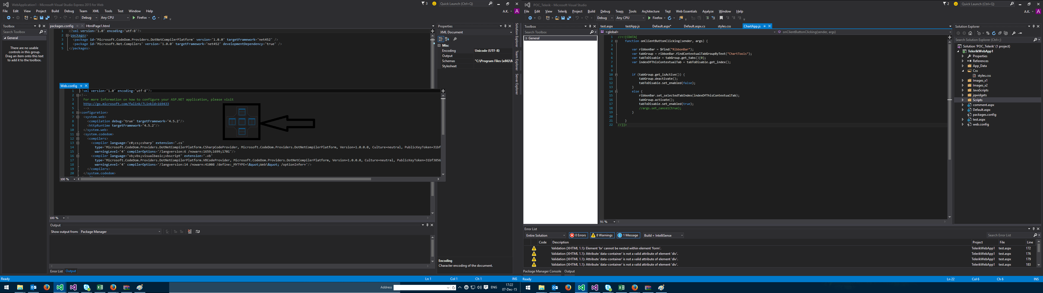Viewport: 1043px width, 293px height.
Task: Click Refresh icon in Solution Explorer toolbar
Action: pyautogui.click(x=994, y=33)
